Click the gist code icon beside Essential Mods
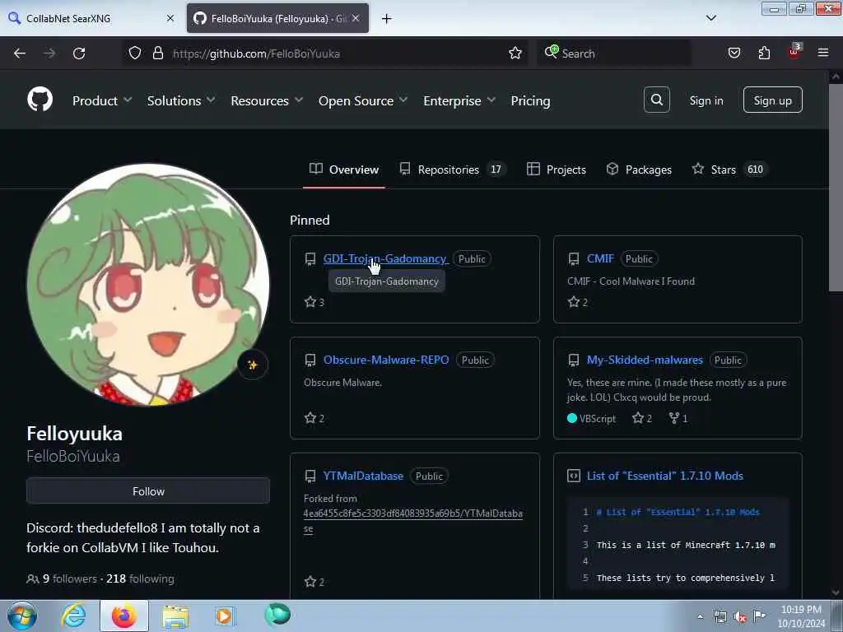Screen dimensions: 843x632 574,476
